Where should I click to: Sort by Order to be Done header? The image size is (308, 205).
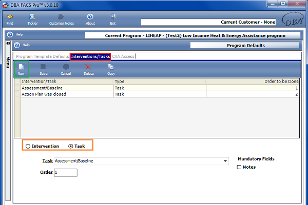[253, 81]
